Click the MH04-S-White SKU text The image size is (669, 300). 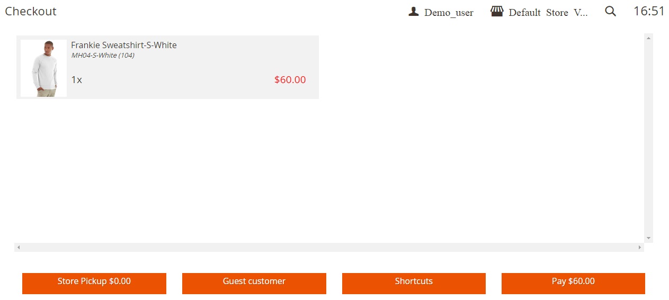coord(103,55)
